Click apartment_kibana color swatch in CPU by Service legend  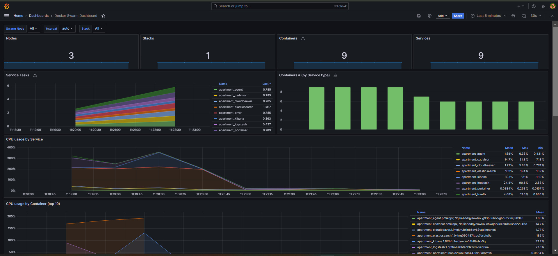[x=458, y=177]
